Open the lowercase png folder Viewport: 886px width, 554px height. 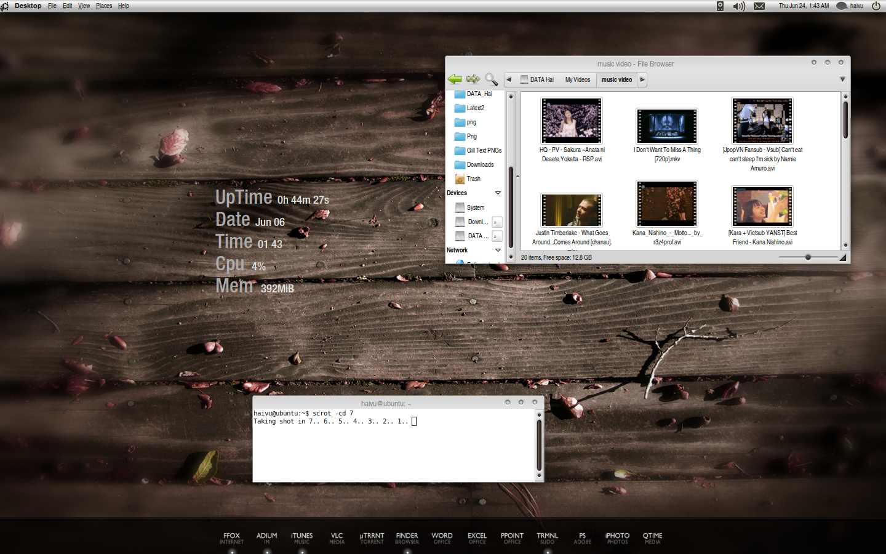466,122
